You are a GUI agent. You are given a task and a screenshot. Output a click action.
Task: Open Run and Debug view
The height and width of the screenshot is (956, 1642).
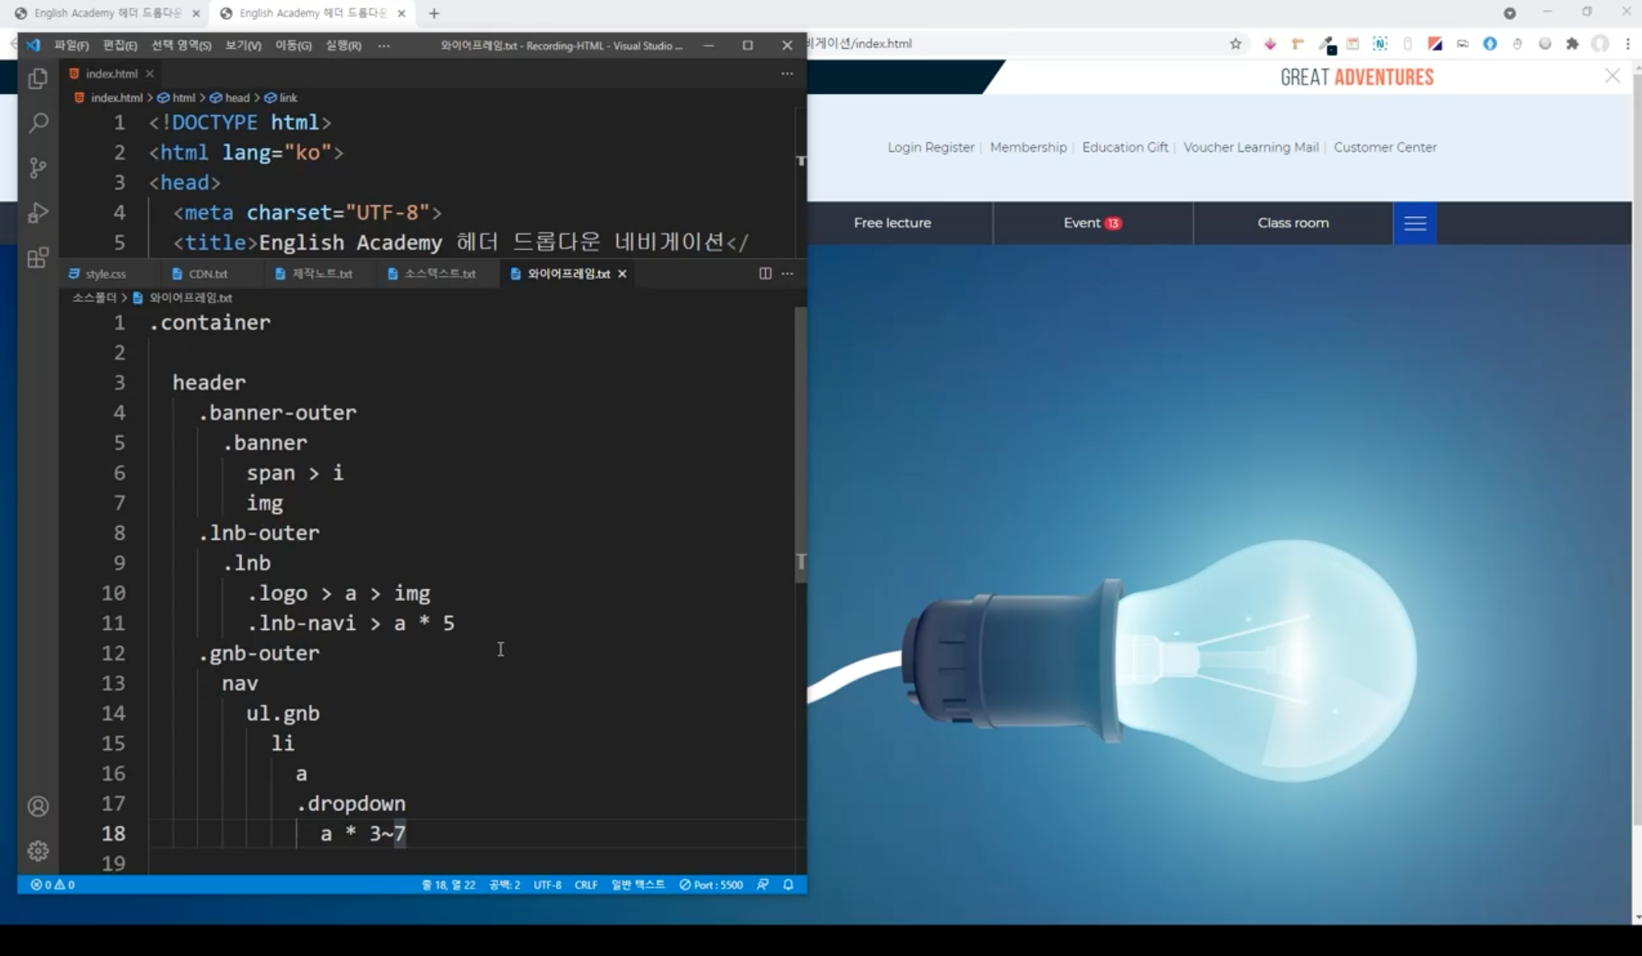(x=37, y=213)
